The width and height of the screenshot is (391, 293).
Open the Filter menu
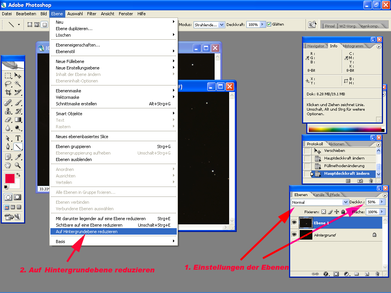[92, 14]
